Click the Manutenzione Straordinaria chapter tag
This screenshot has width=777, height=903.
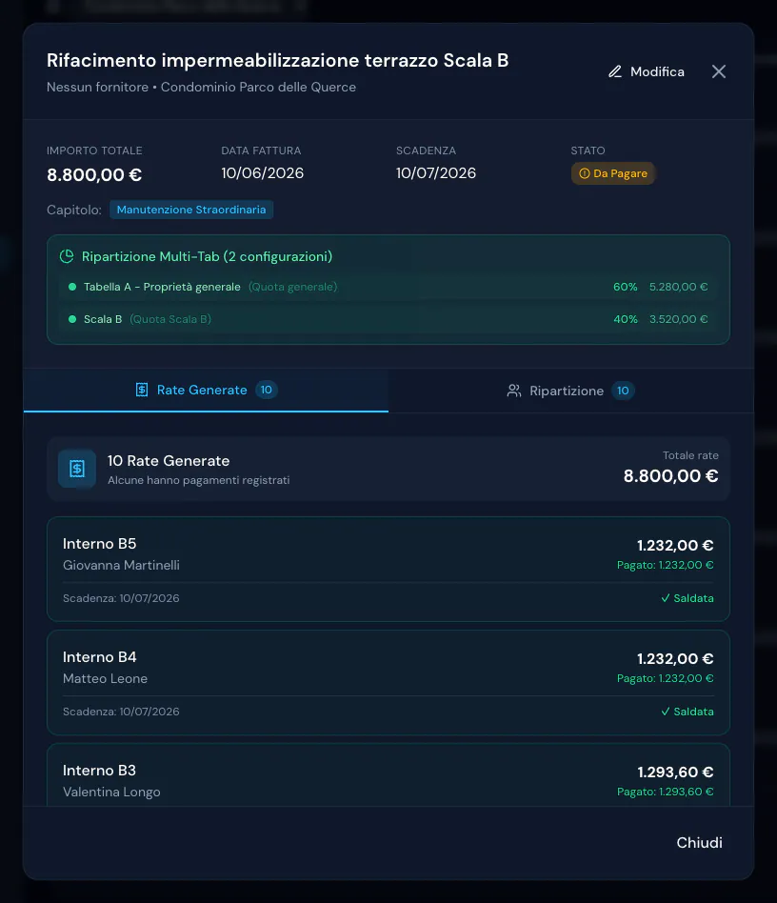pos(191,210)
